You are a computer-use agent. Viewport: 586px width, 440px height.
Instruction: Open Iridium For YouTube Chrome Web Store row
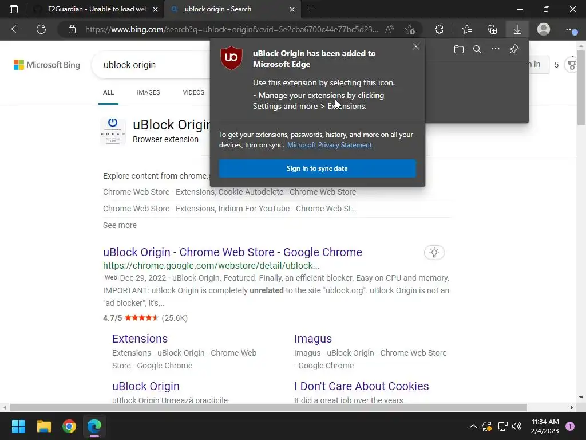click(229, 209)
